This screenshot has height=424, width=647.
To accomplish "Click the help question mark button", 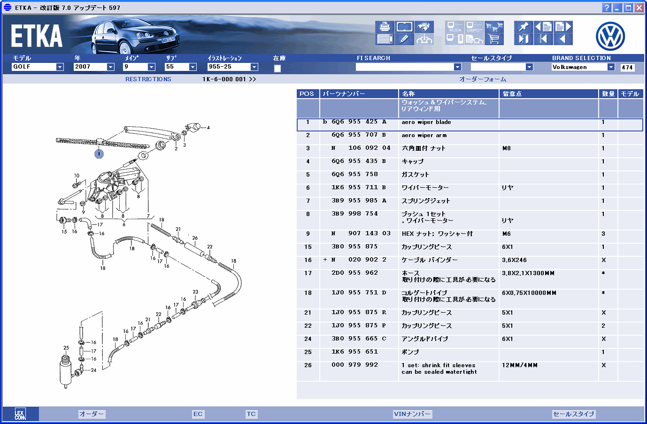I will tap(607, 8).
